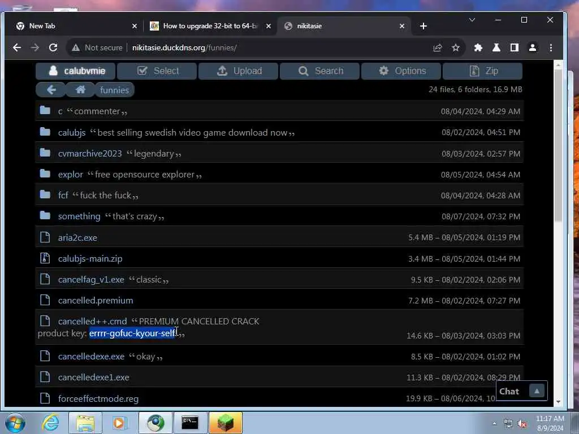Click the Upload button
The image size is (579, 434).
pyautogui.click(x=238, y=71)
